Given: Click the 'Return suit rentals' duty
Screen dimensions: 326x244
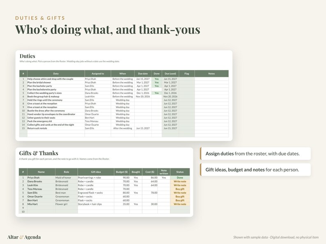Looking at the screenshot, I should tap(37, 128).
